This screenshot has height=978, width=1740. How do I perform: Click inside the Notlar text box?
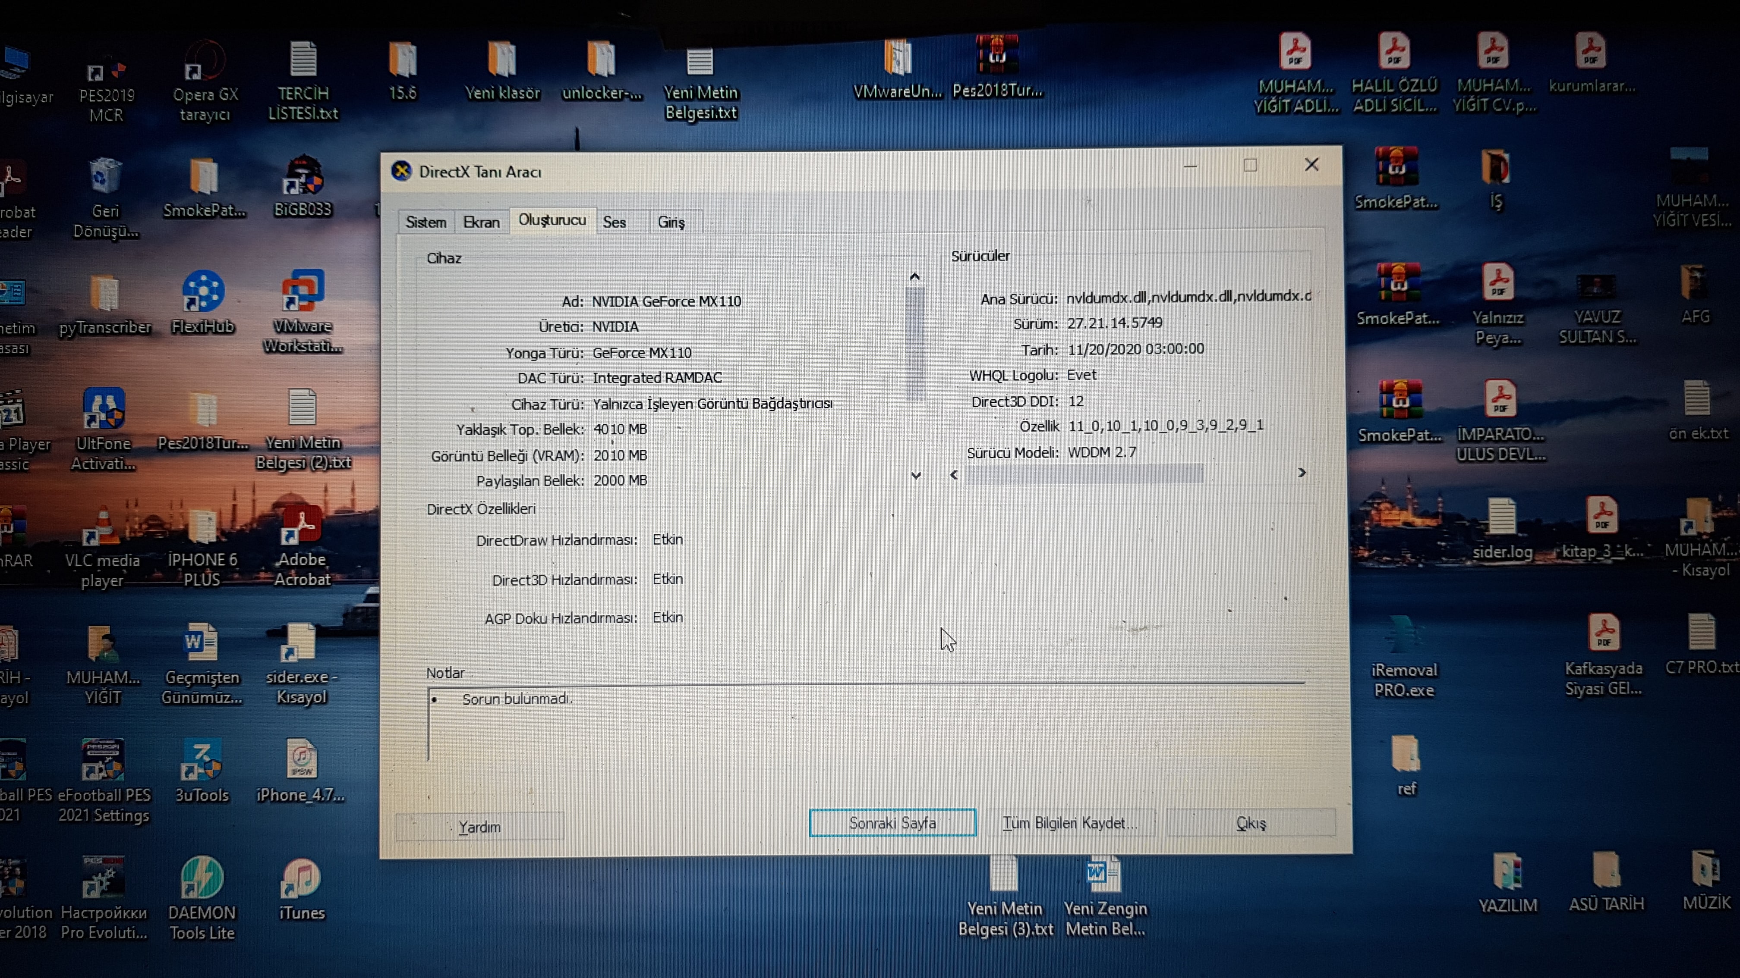click(x=866, y=722)
